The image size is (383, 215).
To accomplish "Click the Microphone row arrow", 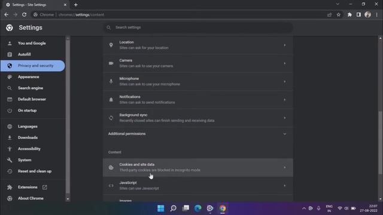I will pyautogui.click(x=285, y=81).
